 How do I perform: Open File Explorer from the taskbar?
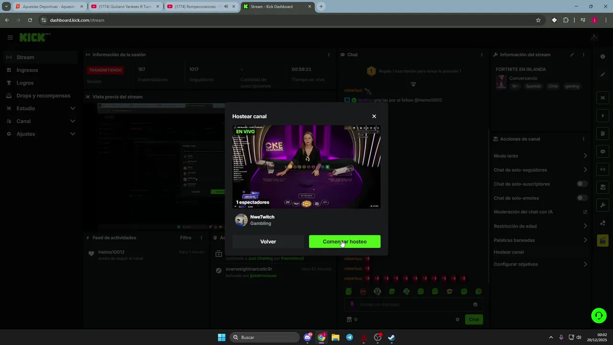tap(335, 337)
